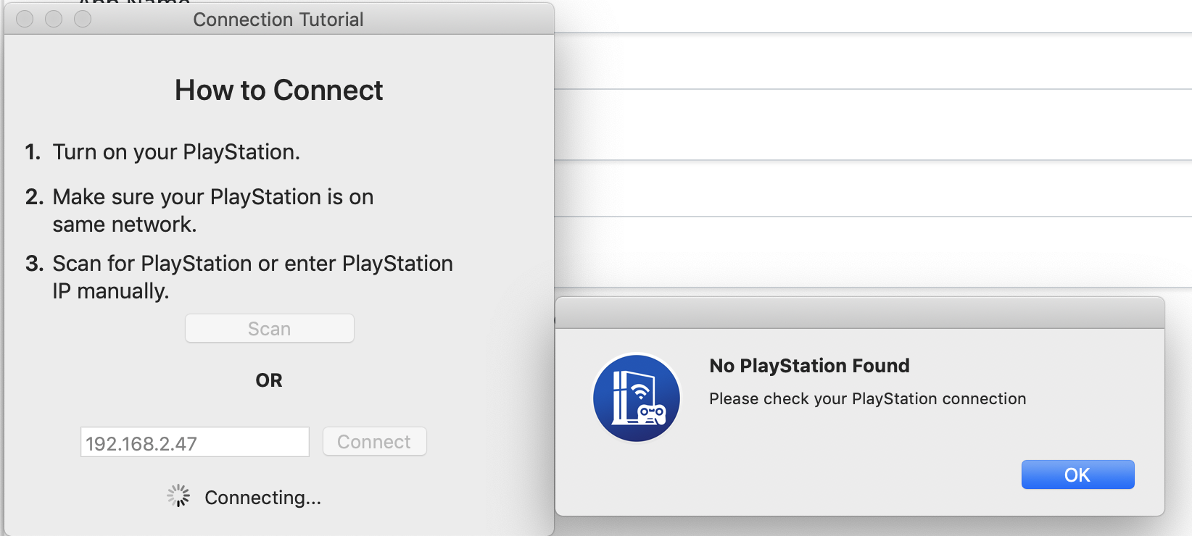Click the alert dialog's gray title bar
Viewport: 1192px width, 536px height.
(x=860, y=313)
